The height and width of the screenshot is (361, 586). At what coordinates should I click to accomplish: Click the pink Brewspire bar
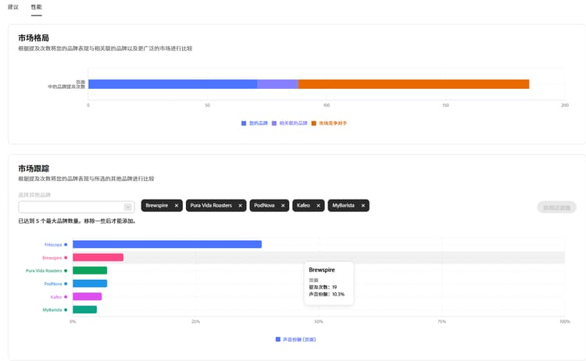point(98,257)
